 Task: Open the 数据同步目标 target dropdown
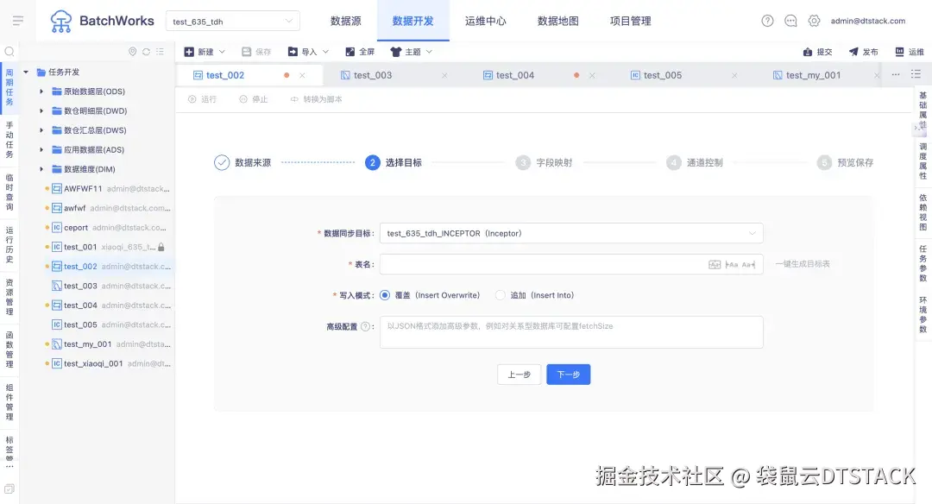pyautogui.click(x=571, y=232)
